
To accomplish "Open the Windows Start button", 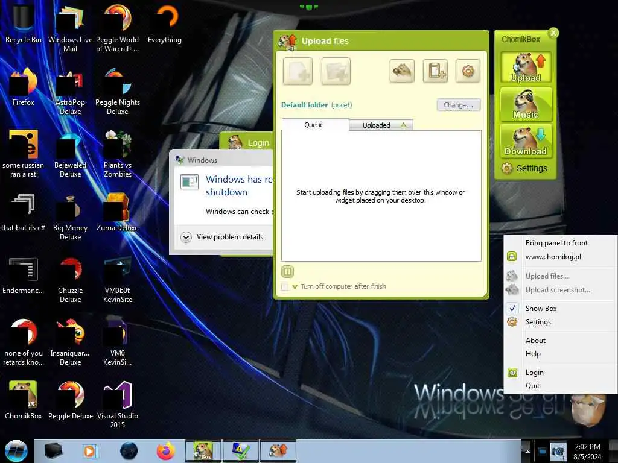I will click(16, 451).
